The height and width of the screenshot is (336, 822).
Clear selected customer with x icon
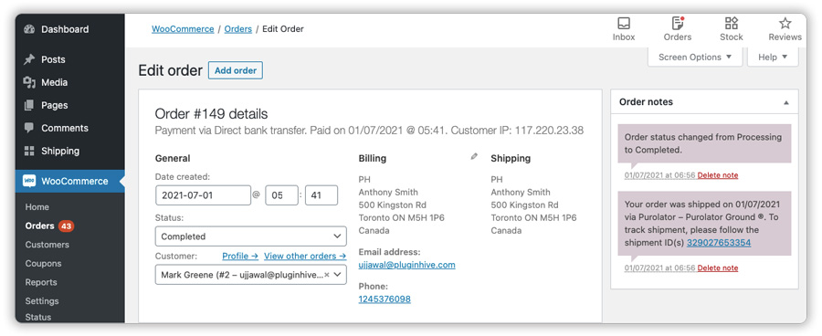point(327,275)
